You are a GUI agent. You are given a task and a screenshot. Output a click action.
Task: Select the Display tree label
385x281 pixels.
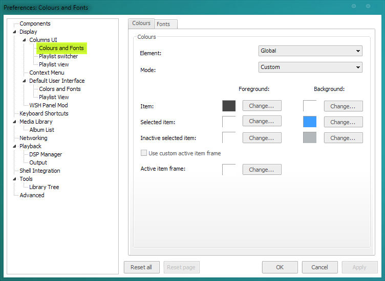click(x=28, y=32)
